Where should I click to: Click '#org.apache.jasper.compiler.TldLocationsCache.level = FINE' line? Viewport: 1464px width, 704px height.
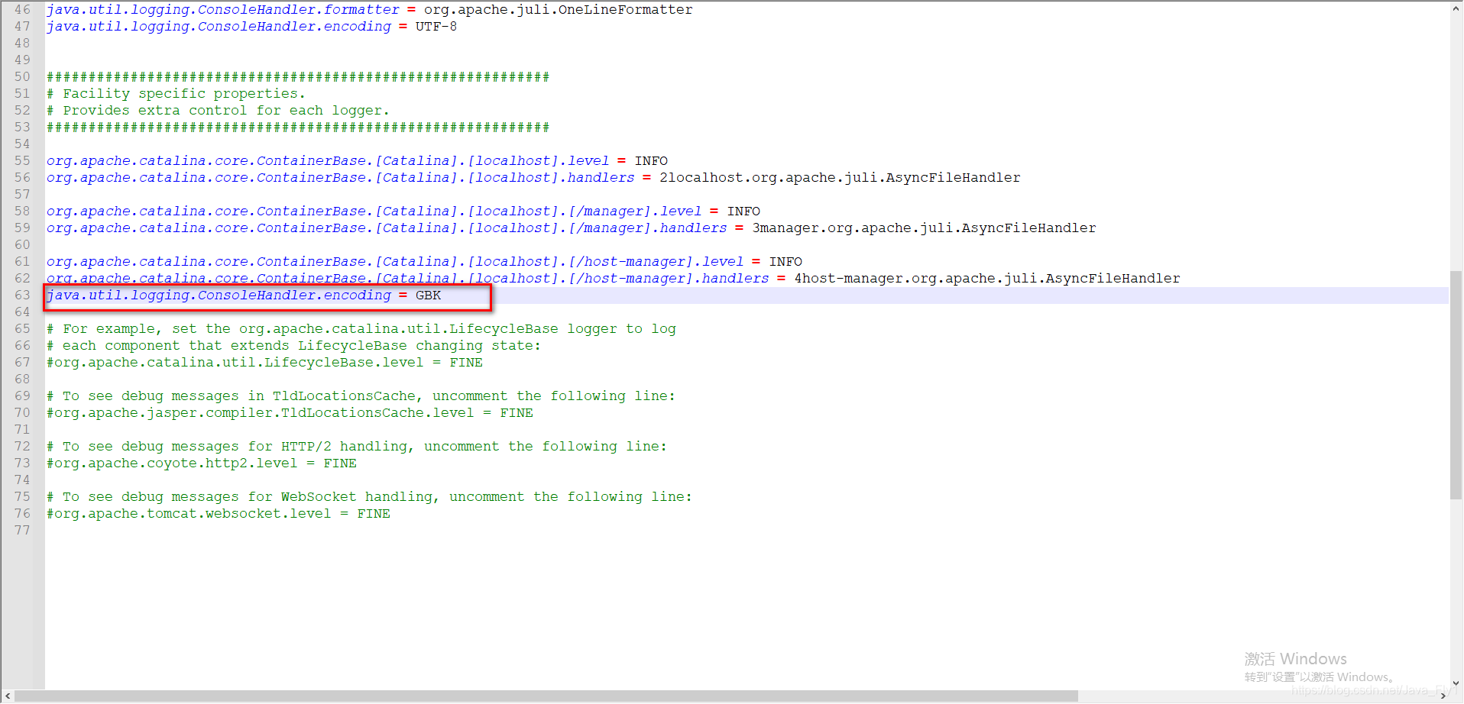coord(290,413)
